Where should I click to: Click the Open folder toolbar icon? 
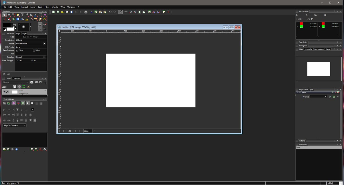(62, 12)
